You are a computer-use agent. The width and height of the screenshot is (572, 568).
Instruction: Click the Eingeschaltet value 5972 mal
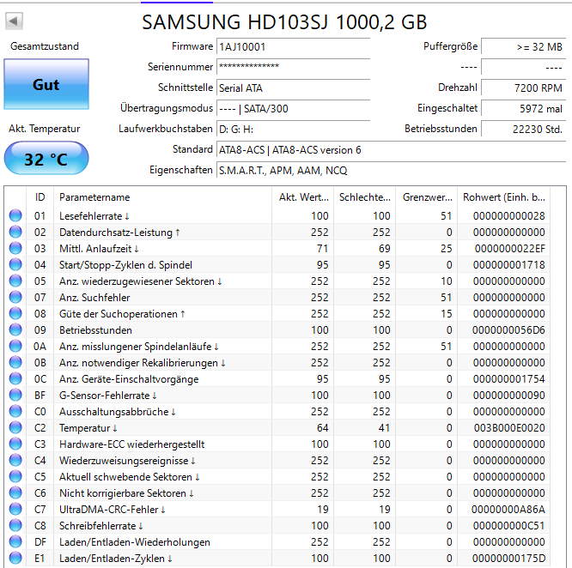(524, 108)
